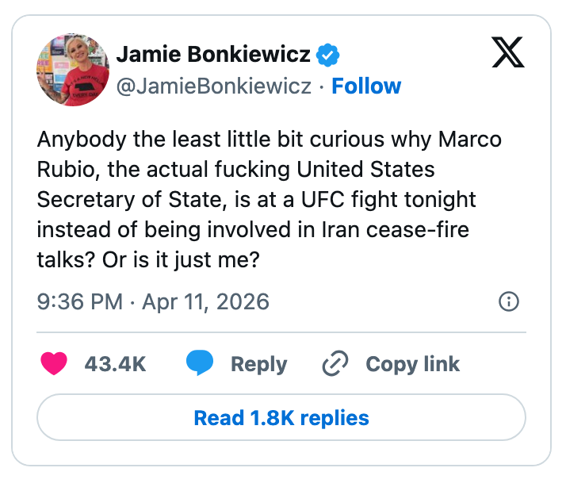
Task: Click the blue reply speech bubble icon
Action: tap(200, 364)
